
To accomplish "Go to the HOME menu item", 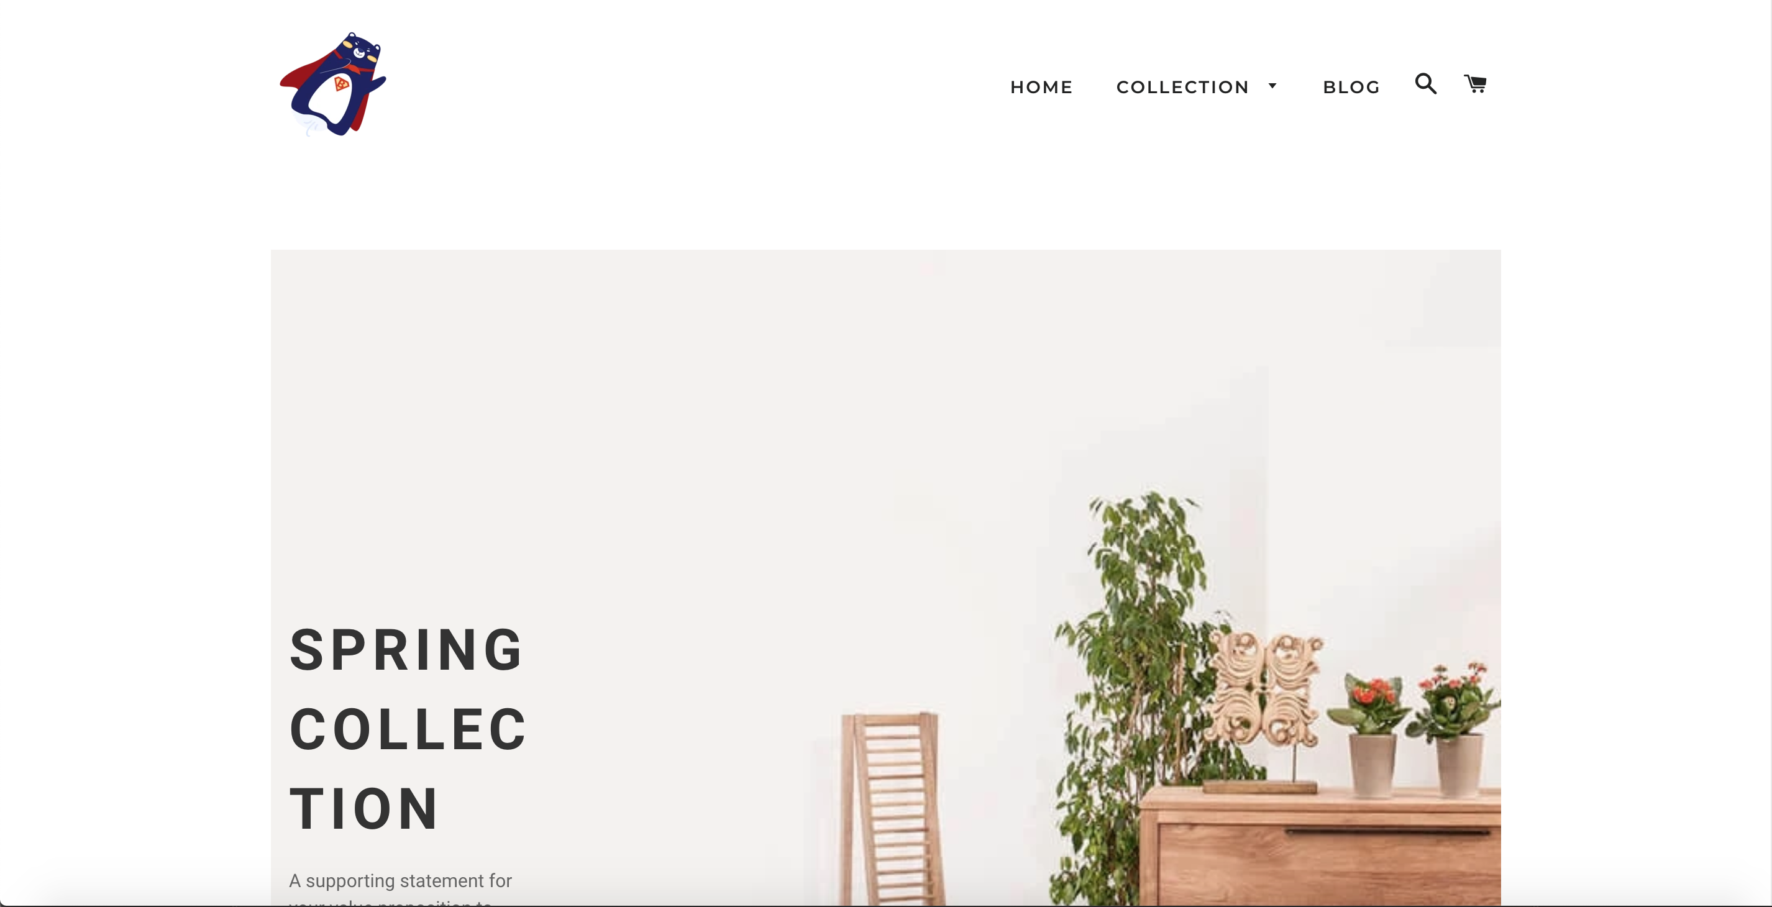I will point(1041,88).
